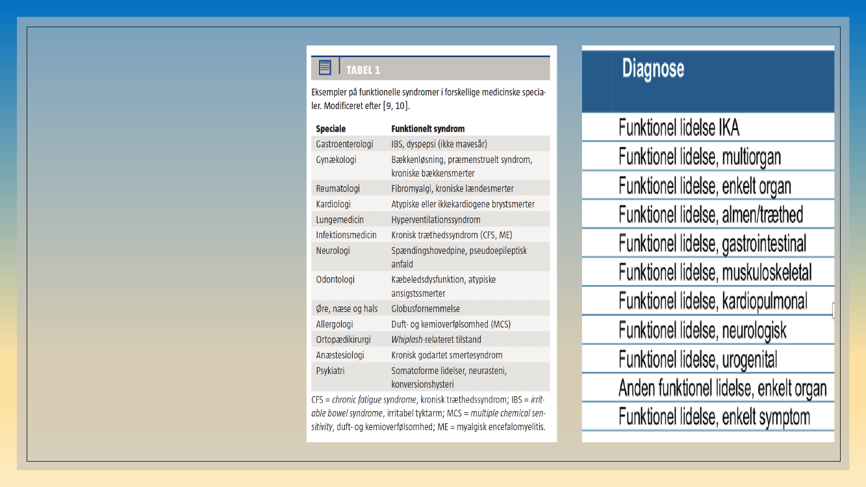
Task: Click the Psykiatri cell
Action: [331, 371]
